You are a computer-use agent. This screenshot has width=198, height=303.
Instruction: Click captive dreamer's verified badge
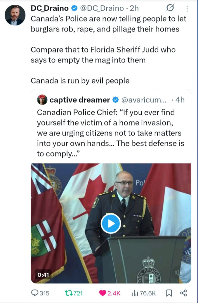coord(115,100)
